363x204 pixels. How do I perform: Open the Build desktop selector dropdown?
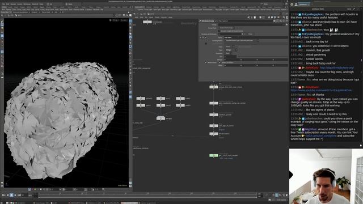pos(55,4)
